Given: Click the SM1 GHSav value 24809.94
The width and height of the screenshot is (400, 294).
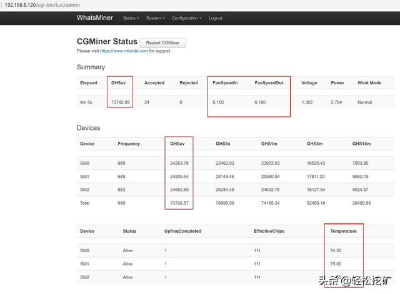Looking at the screenshot, I should pyautogui.click(x=179, y=176).
